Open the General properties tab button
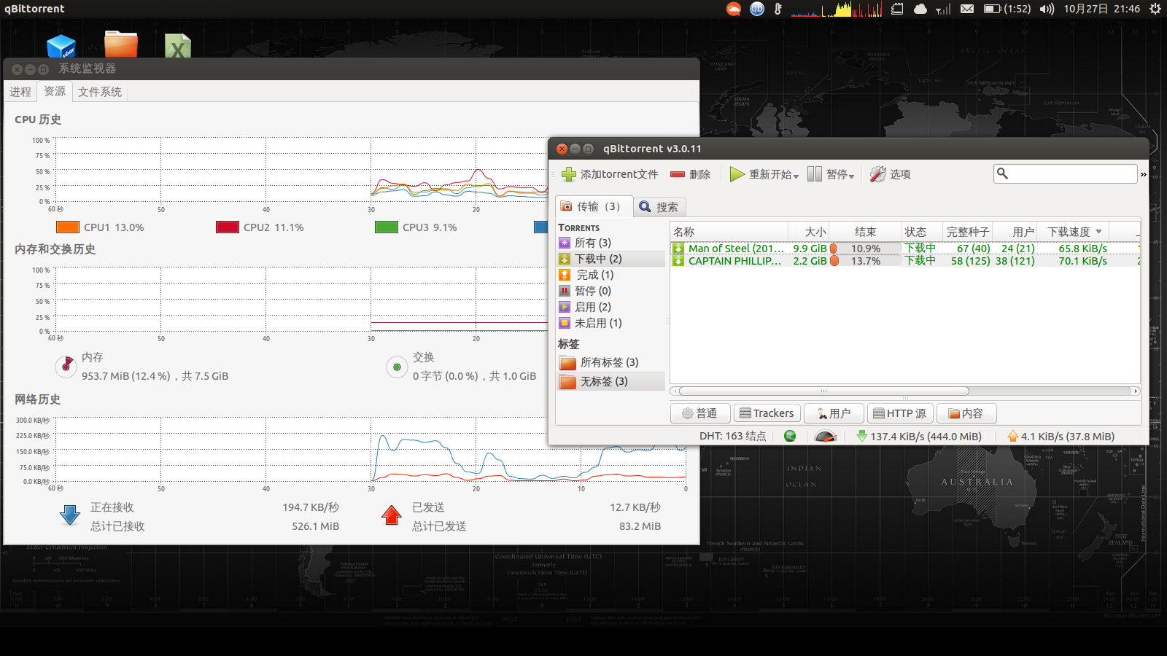 (x=699, y=413)
